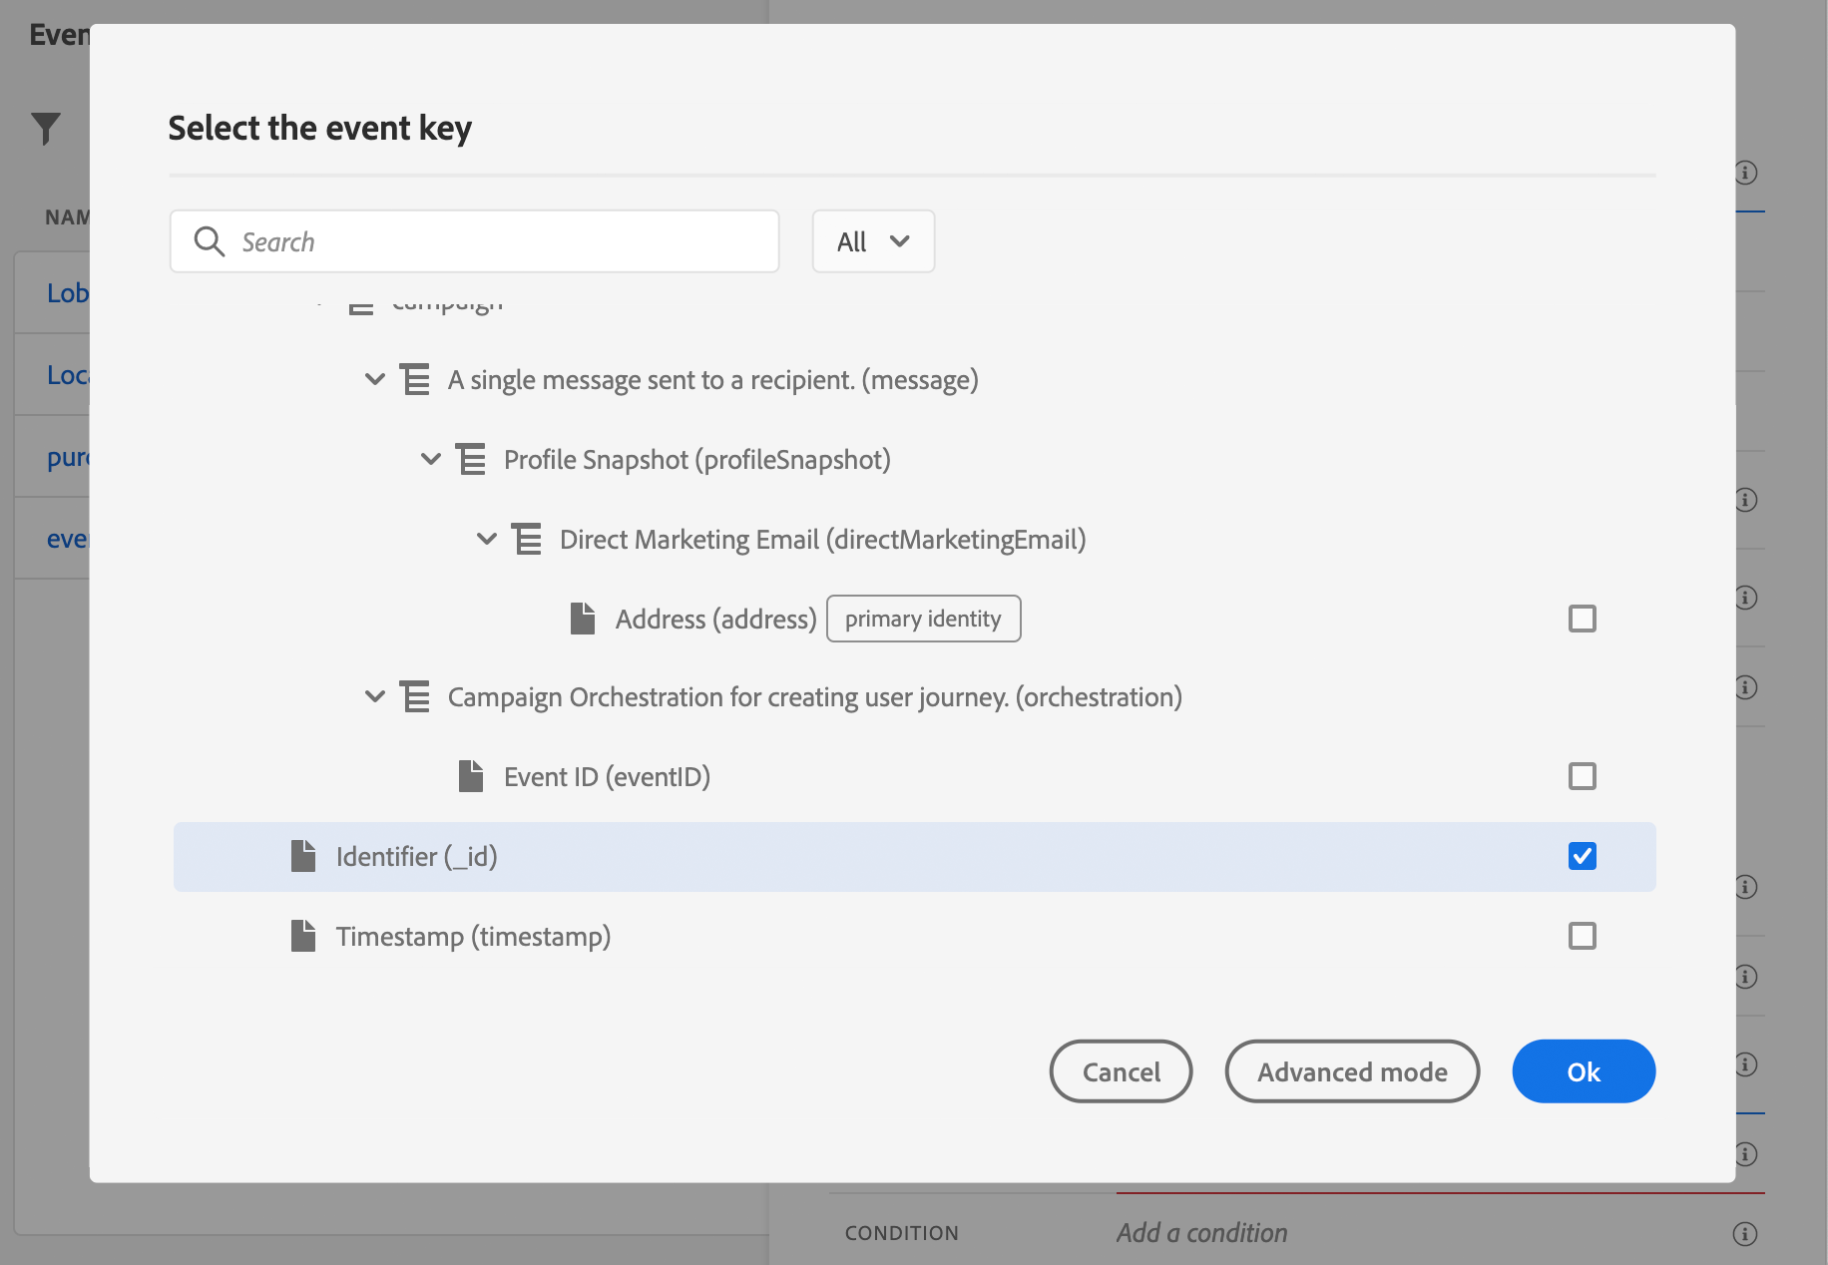
Task: Switch to Advanced mode
Action: click(x=1352, y=1071)
